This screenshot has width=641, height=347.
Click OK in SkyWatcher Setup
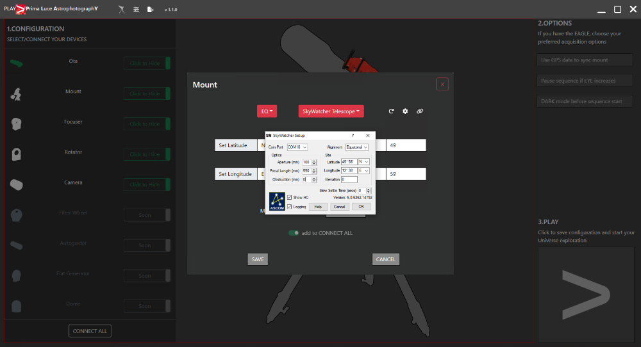tap(362, 207)
